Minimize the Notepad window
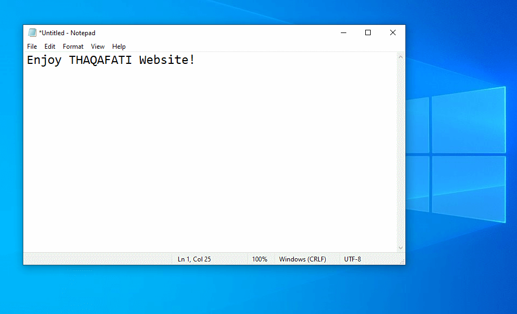 344,32
